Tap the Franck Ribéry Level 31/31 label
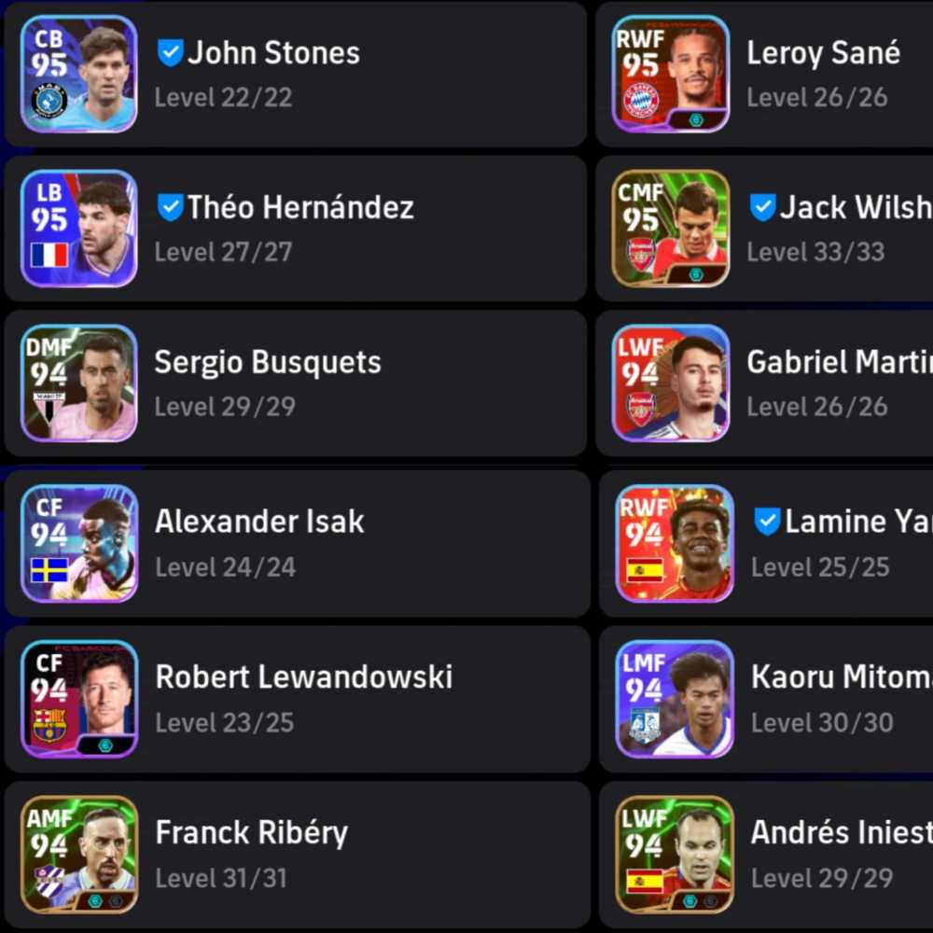The width and height of the screenshot is (933, 933). pos(221,878)
